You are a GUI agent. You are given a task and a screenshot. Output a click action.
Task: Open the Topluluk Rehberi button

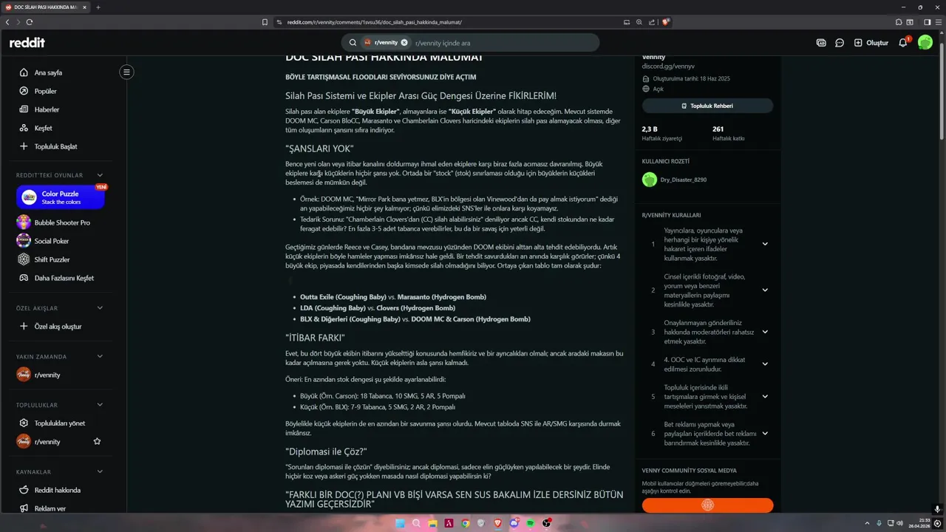click(707, 106)
